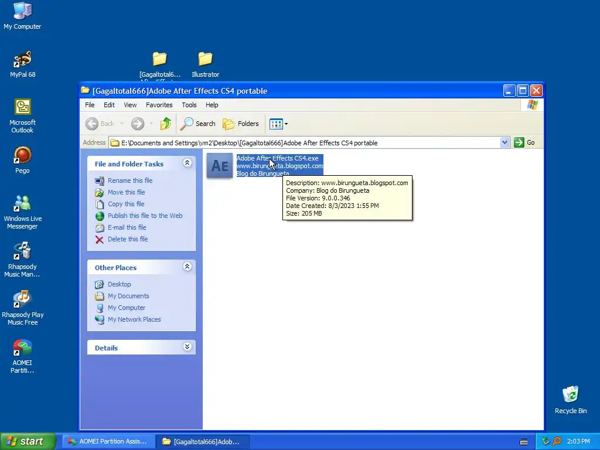Select AOMEI Partition desktop shortcut
Viewport: 600px width, 450px height.
22,356
